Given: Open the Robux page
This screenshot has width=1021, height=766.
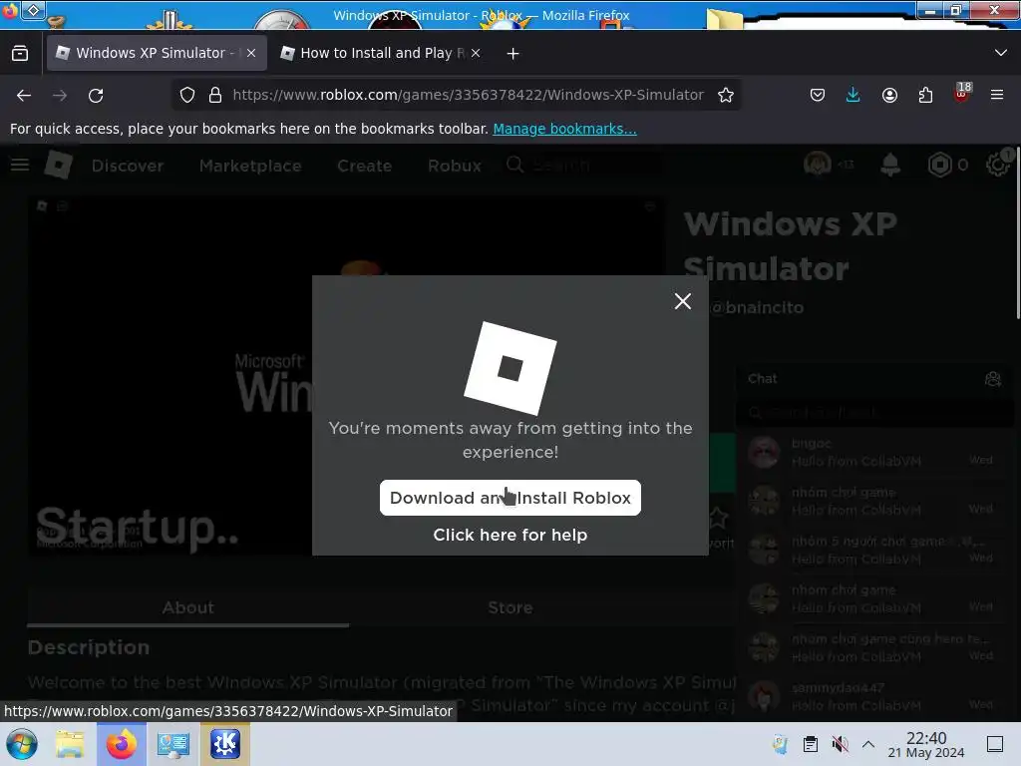Looking at the screenshot, I should pos(455,167).
